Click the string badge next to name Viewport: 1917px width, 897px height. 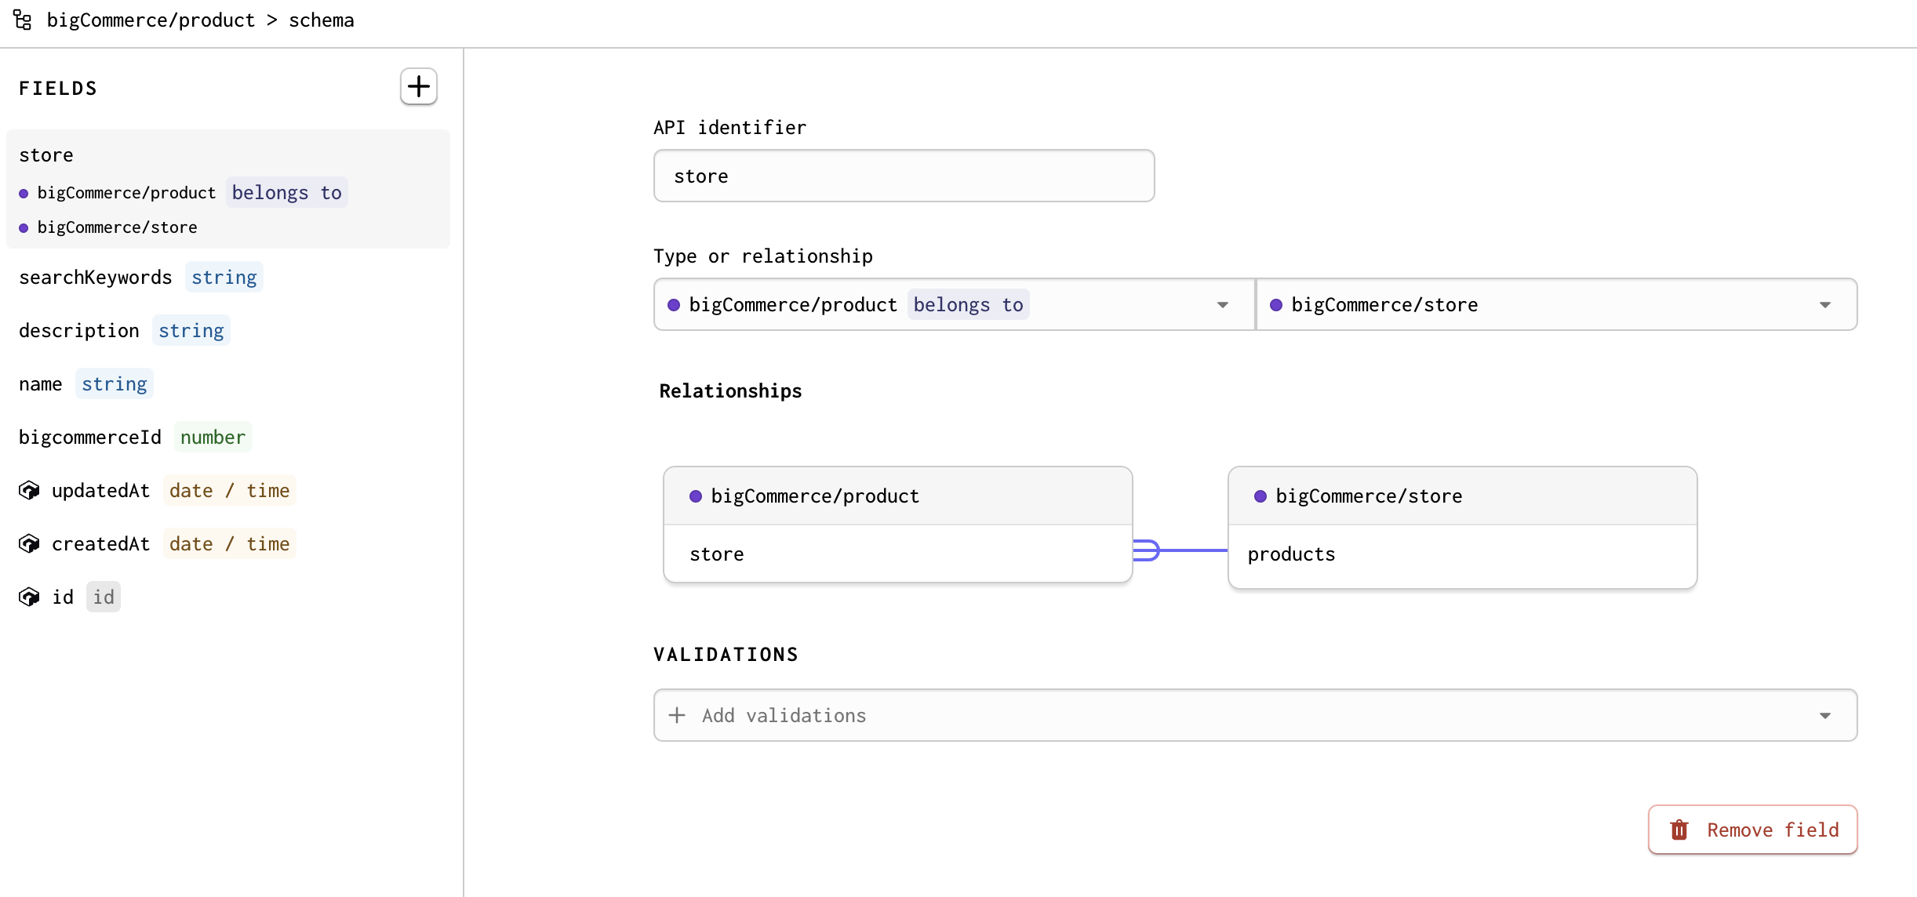point(115,383)
